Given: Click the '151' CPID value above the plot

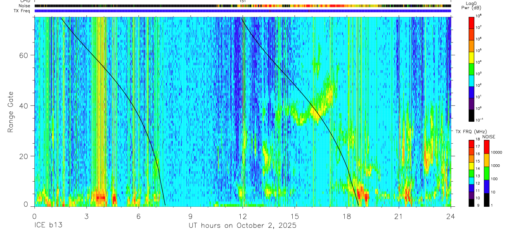Looking at the screenshot, I should tap(242, 1).
